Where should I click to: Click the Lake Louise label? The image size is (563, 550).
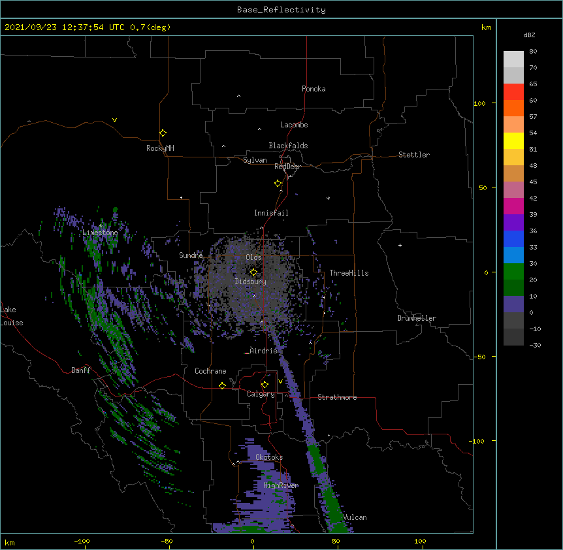tap(12, 316)
